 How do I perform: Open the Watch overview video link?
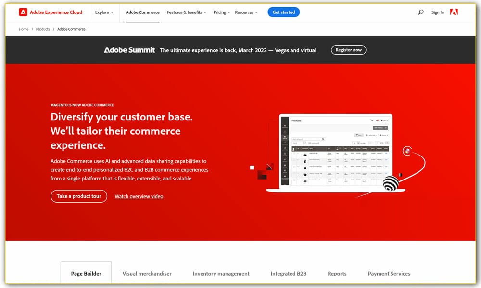point(139,196)
